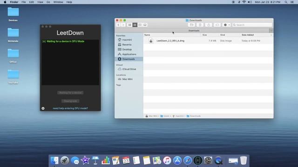The image size is (298, 167).
Task: Click 'Waiting for a device' button
Action: [70, 93]
